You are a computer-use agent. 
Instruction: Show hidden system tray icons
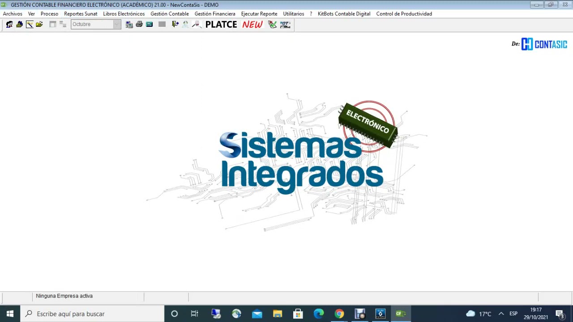501,314
